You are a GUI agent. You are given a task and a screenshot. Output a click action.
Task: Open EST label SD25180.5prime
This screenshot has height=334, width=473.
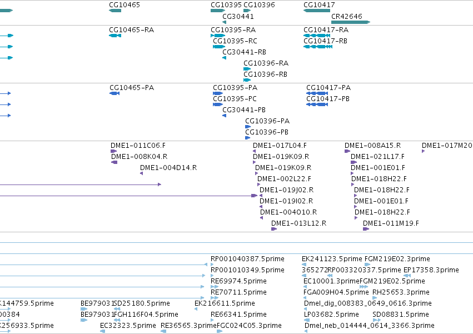click(x=142, y=303)
